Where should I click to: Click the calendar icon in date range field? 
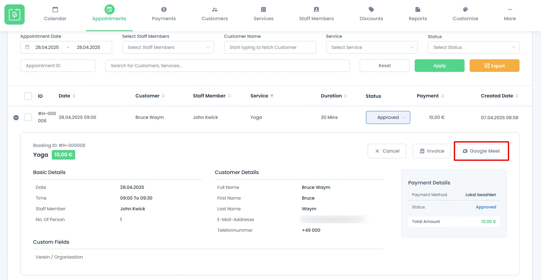[27, 47]
